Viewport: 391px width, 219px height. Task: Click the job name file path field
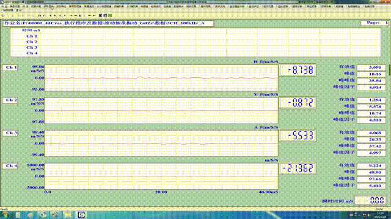tap(108, 23)
